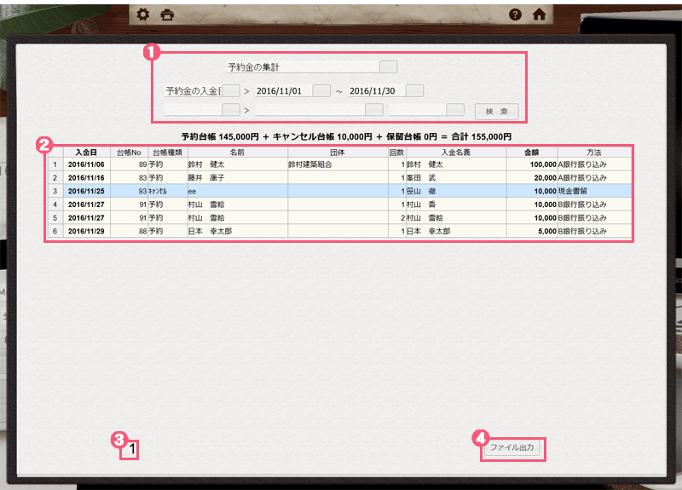
Task: Click the 予約金の集計 selection field
Action: pyautogui.click(x=303, y=67)
